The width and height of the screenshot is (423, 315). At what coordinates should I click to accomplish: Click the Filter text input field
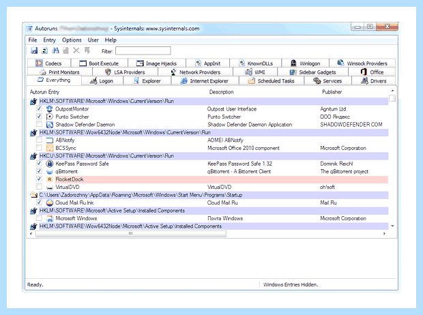143,50
